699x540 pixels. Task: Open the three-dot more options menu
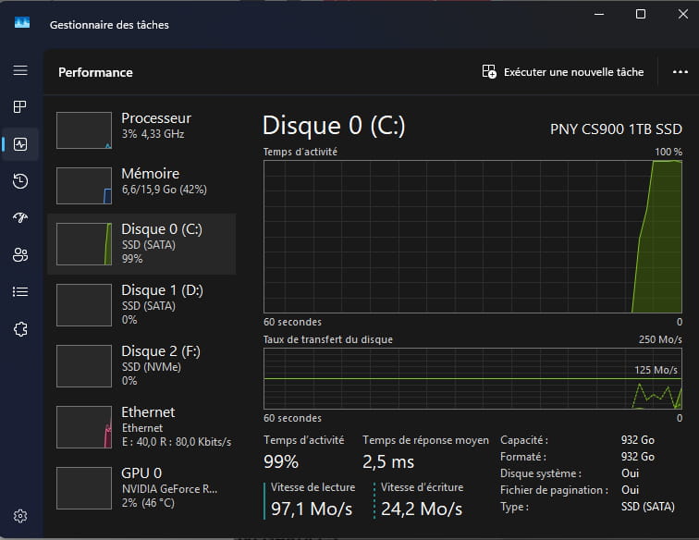tap(681, 72)
